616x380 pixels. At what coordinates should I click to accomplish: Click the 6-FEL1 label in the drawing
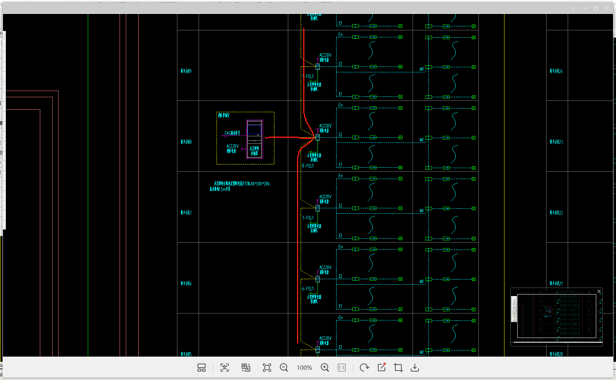[x=308, y=289]
